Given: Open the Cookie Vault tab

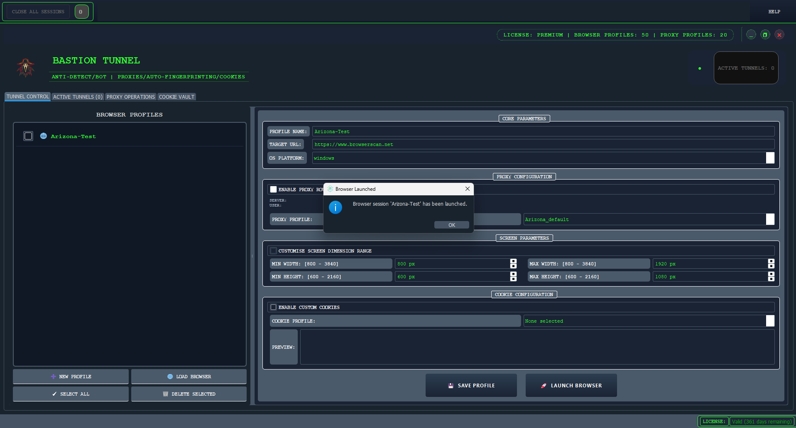Looking at the screenshot, I should pyautogui.click(x=176, y=97).
